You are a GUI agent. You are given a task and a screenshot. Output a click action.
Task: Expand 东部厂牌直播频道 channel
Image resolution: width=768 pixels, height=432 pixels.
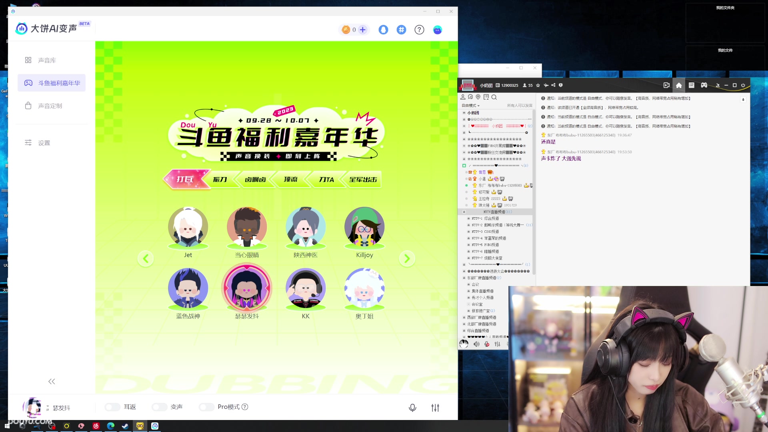point(464,278)
